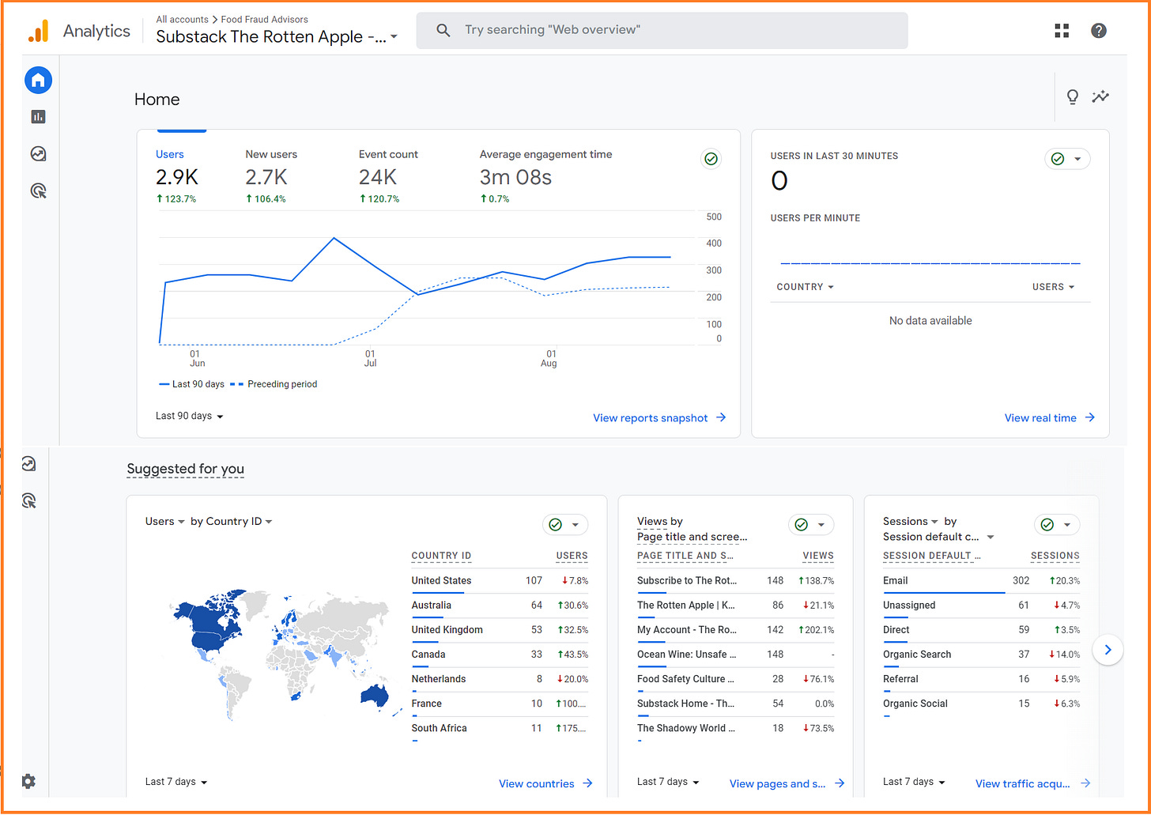This screenshot has width=1151, height=815.
Task: Click the Ocean Wine: Unsafe page row
Action: tap(735, 655)
